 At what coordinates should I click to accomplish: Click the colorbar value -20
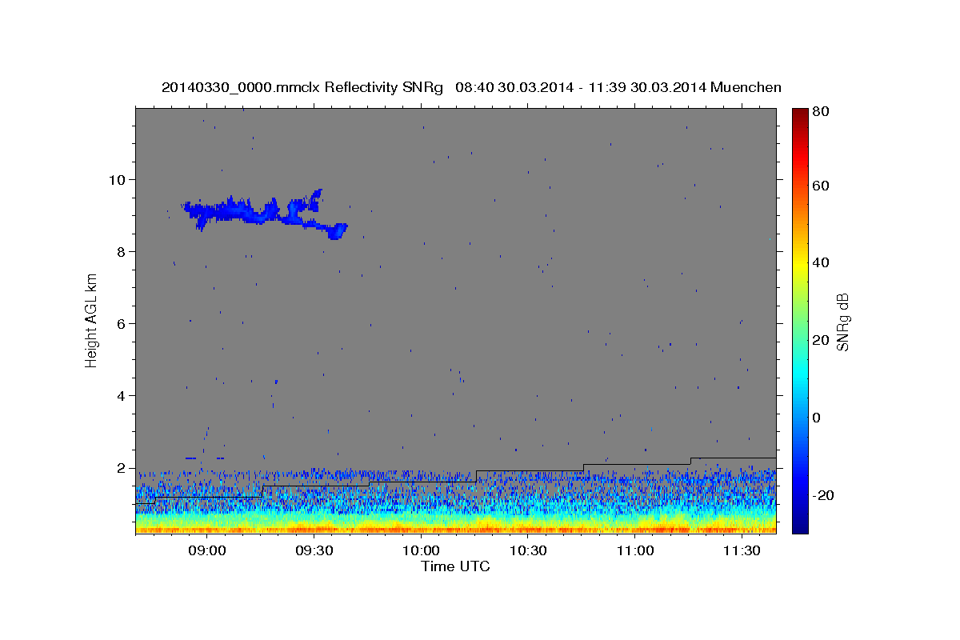point(824,495)
